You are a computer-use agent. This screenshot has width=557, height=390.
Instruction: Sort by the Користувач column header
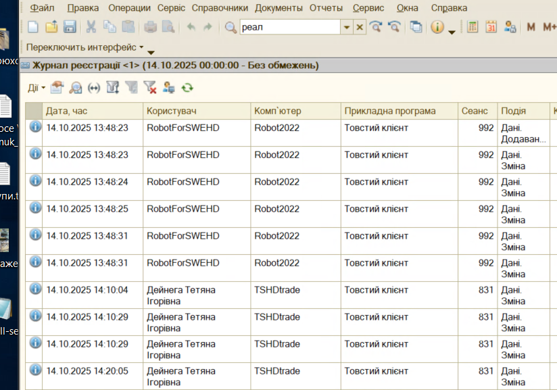pos(196,111)
